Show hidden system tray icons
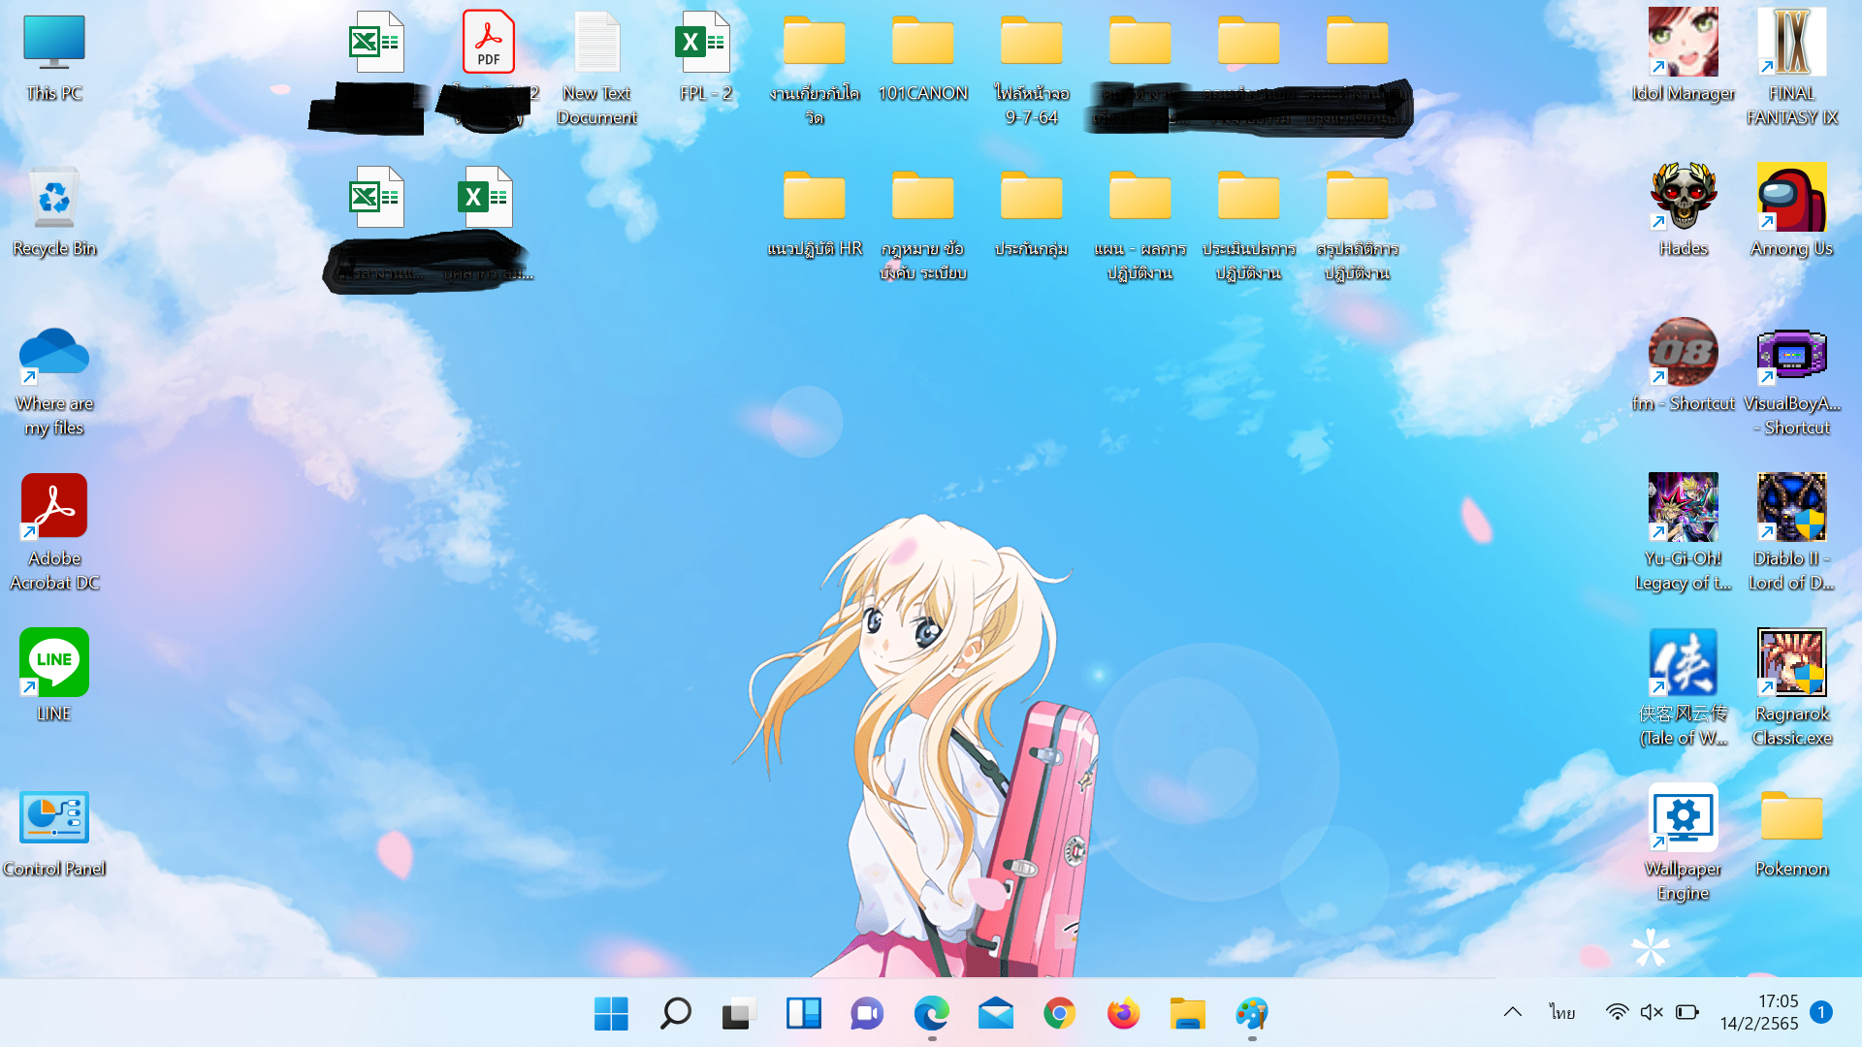Screen dimensions: 1862x1047 (x=1512, y=1012)
